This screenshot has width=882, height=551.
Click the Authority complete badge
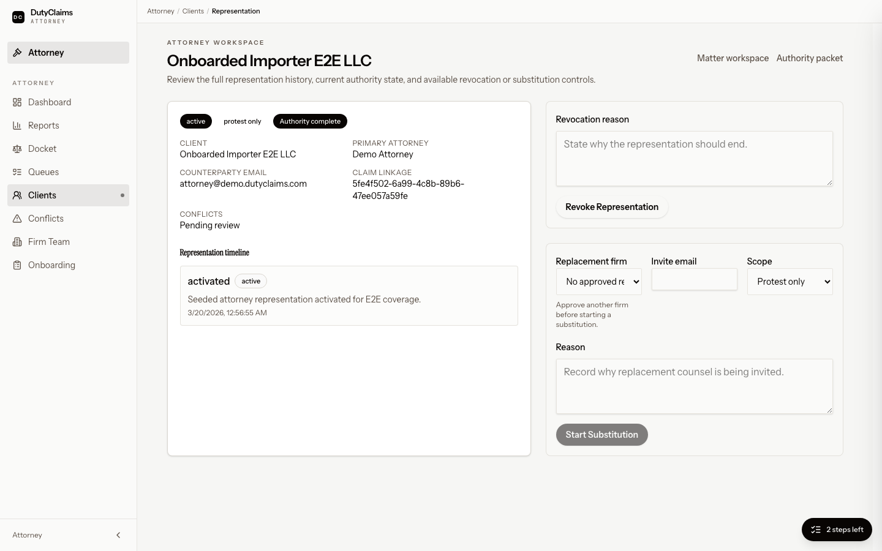[x=310, y=121]
